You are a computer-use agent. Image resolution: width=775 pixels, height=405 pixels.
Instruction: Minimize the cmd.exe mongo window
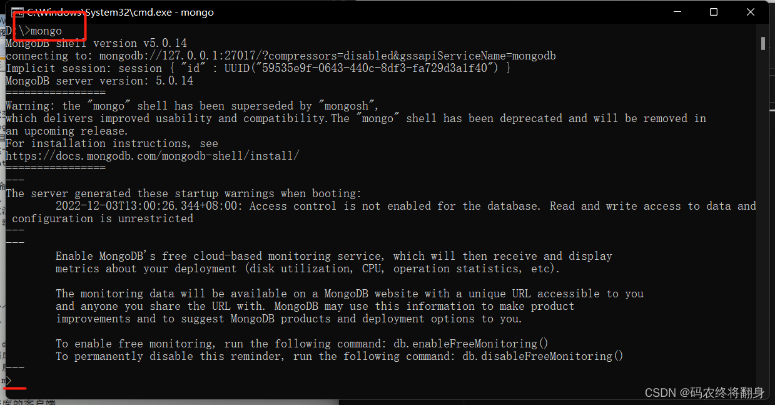coord(677,12)
